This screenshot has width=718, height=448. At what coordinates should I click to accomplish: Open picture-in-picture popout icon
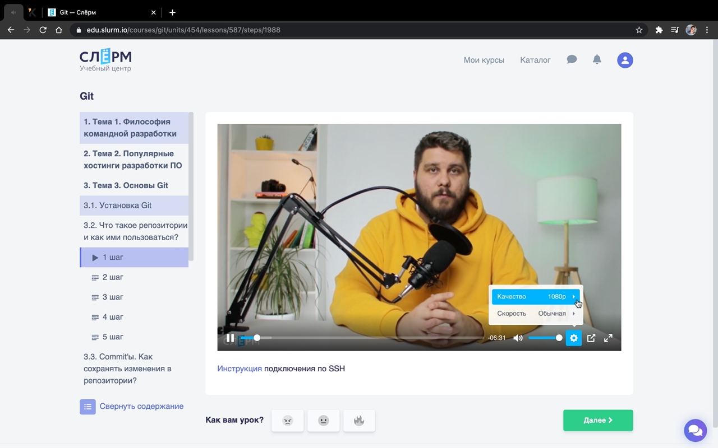click(x=591, y=338)
